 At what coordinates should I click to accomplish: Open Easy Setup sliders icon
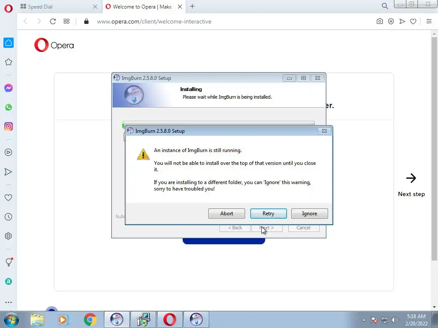point(429,21)
